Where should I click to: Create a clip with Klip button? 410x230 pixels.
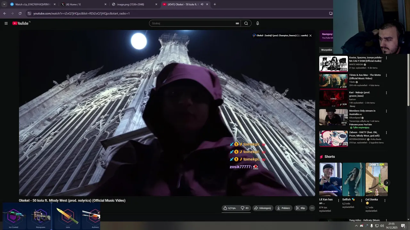point(300,208)
